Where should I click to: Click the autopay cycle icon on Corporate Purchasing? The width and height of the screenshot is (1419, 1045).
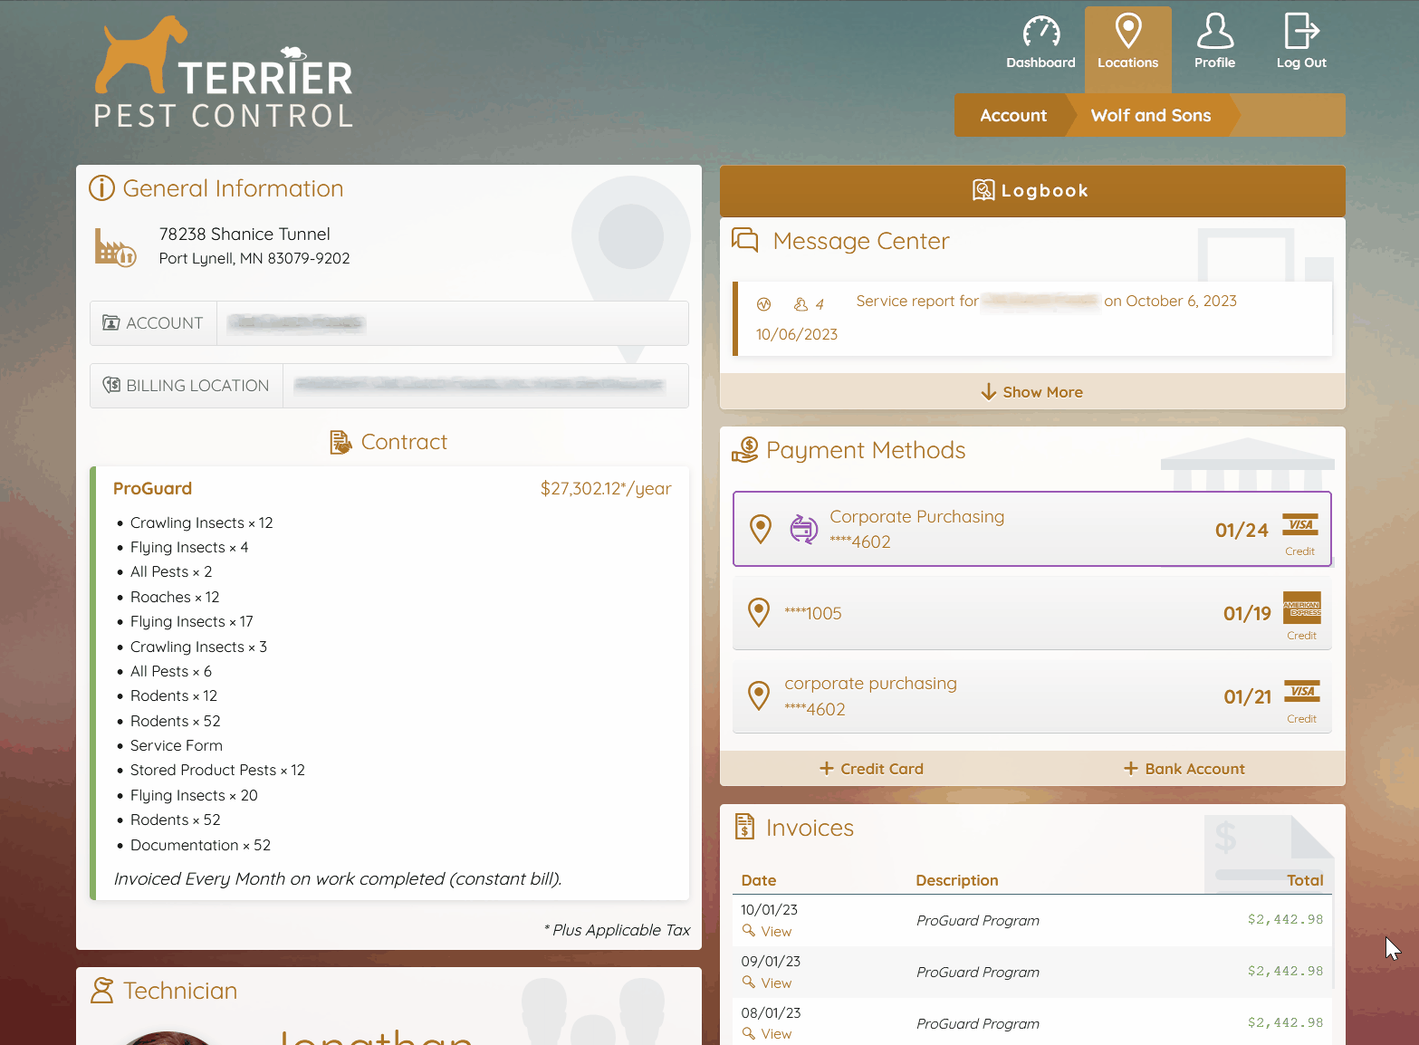click(x=803, y=528)
